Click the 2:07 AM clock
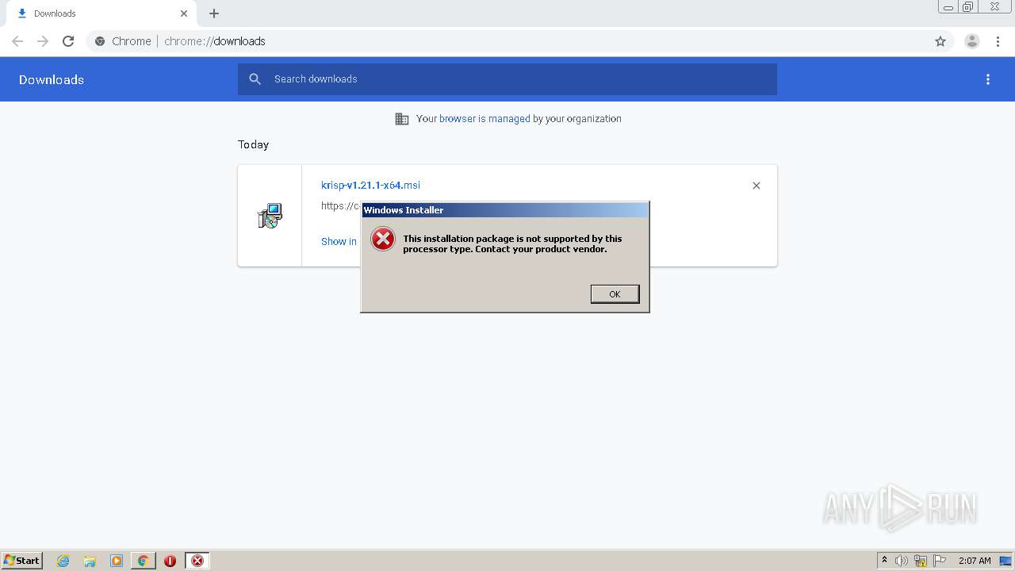Image resolution: width=1015 pixels, height=571 pixels. coord(975,561)
